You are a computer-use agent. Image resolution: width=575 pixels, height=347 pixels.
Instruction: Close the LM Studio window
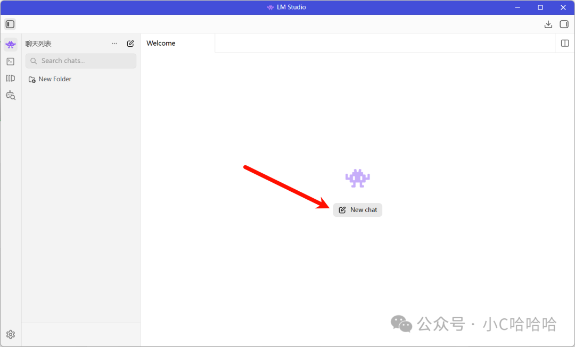563,7
